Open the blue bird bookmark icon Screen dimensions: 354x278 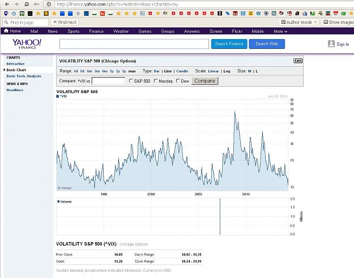[227, 14]
